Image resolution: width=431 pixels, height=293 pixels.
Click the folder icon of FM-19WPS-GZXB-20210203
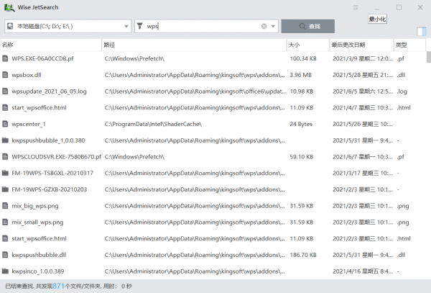pyautogui.click(x=5, y=189)
